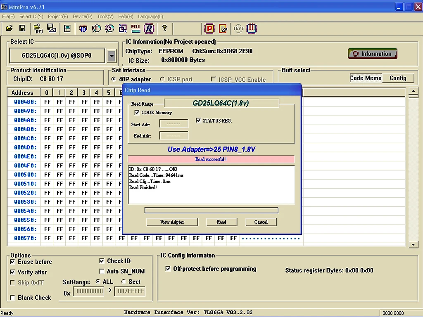
Task: Toggle Verify after checkbox
Action: coord(12,272)
